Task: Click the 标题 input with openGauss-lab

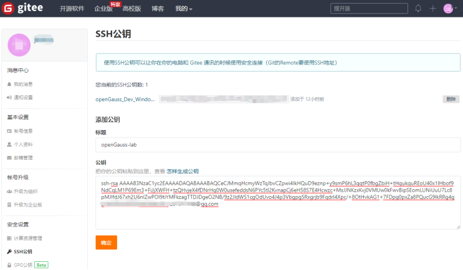Action: (x=277, y=145)
